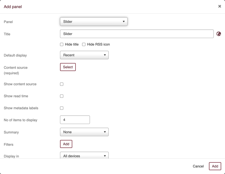The width and height of the screenshot is (225, 174).
Task: Click the Add panel dialog heading
Action: point(13,7)
